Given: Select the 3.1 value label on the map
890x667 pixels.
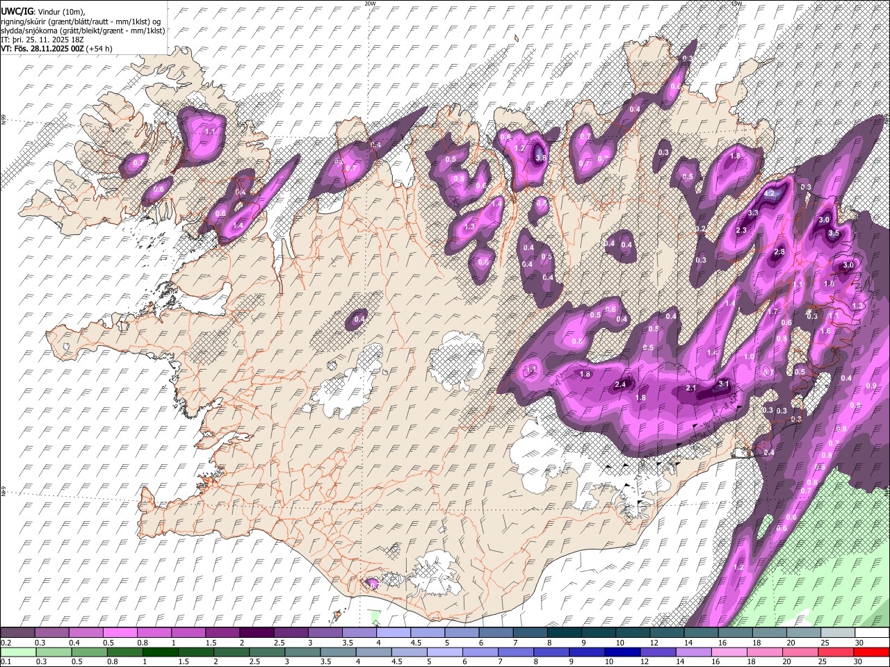Looking at the screenshot, I should click(724, 384).
